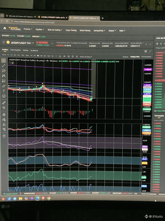This screenshot has width=165, height=221.
Task: Activate the zoom in tool
Action: 4,108
